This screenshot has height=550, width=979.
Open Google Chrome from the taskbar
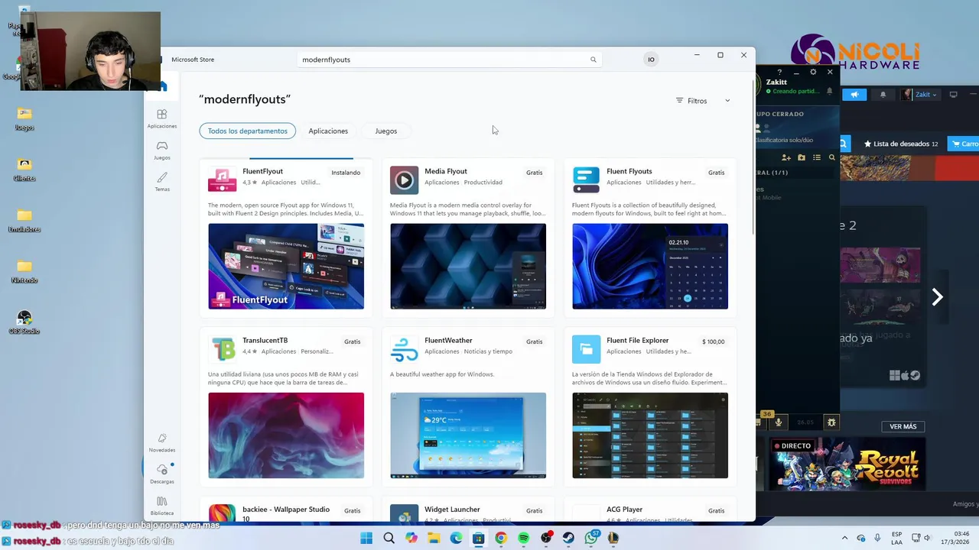tap(501, 538)
